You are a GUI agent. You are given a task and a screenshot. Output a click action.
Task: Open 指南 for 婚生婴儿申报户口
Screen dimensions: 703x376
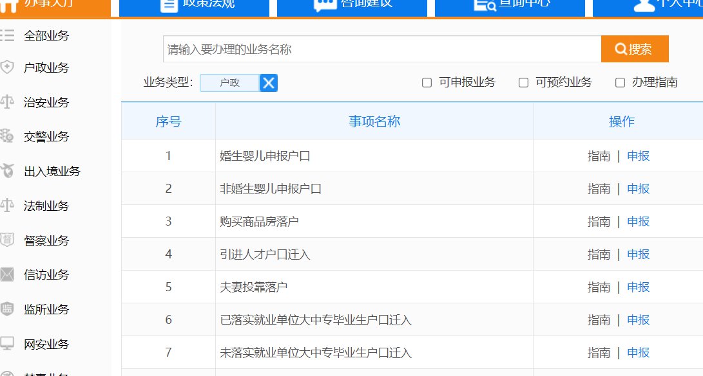tap(599, 156)
